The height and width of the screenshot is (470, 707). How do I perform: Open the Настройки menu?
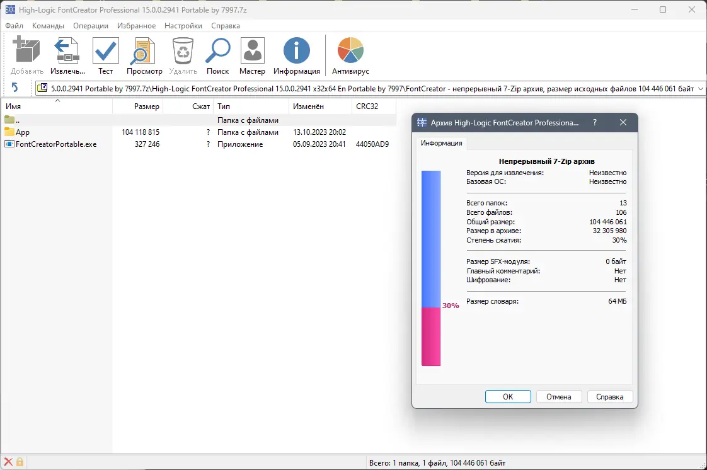pyautogui.click(x=183, y=26)
